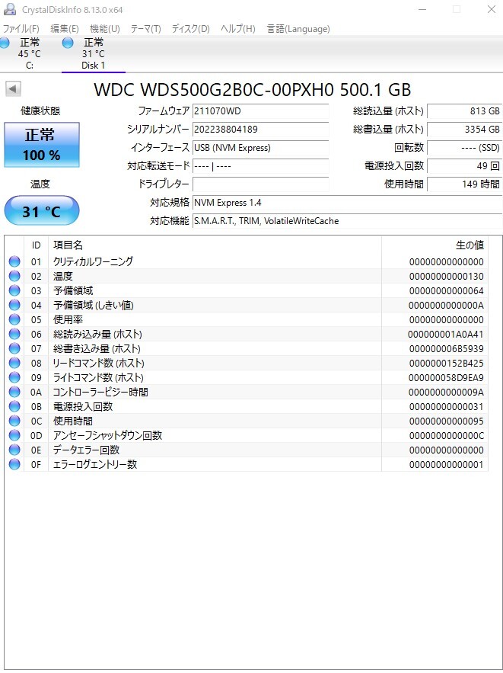Screen dimensions: 503x673
Task: Click the interface field USB (NVM Express)
Action: click(260, 148)
